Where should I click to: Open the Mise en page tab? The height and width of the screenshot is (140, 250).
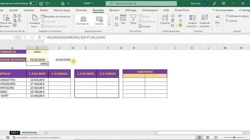tap(62, 10)
